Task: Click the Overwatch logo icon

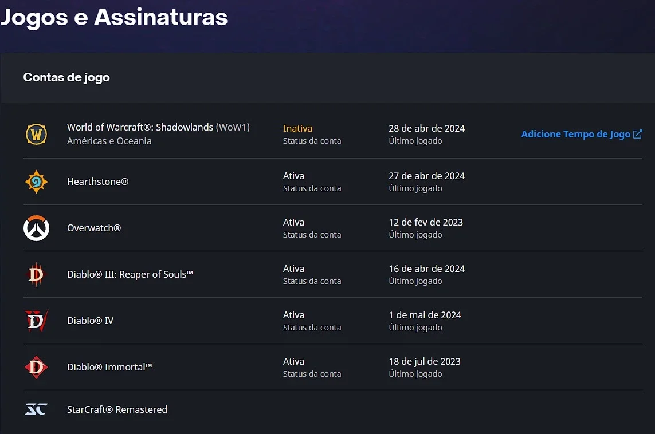Action: pyautogui.click(x=36, y=228)
